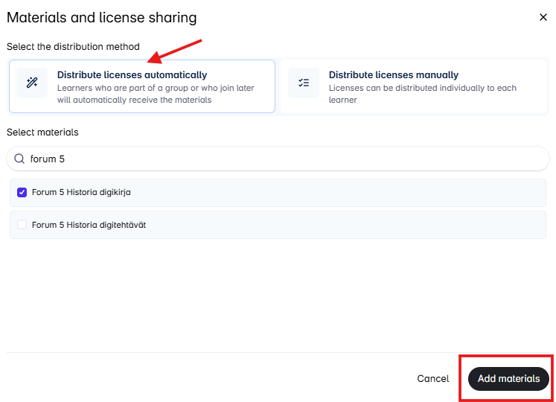
Task: Check the Forum 5 Historia digitehtävät checkbox
Action: 22,225
